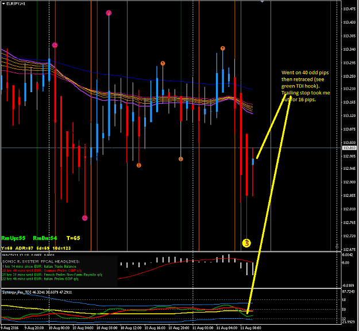Select the pink marker atop the tallest blue wick
The width and height of the screenshot is (359, 331).
point(109,13)
